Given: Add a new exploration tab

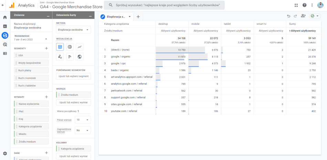Looking at the screenshot, I should (138, 17).
